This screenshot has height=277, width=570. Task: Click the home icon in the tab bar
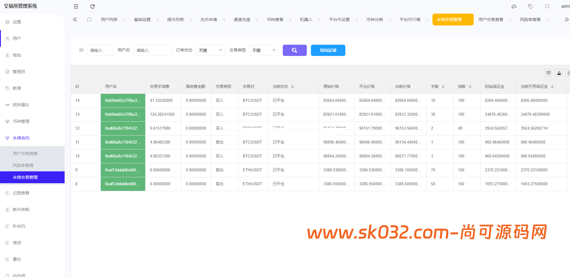point(89,19)
